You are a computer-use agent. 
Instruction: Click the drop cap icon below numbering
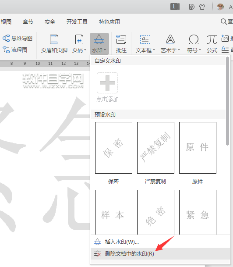coord(225,50)
